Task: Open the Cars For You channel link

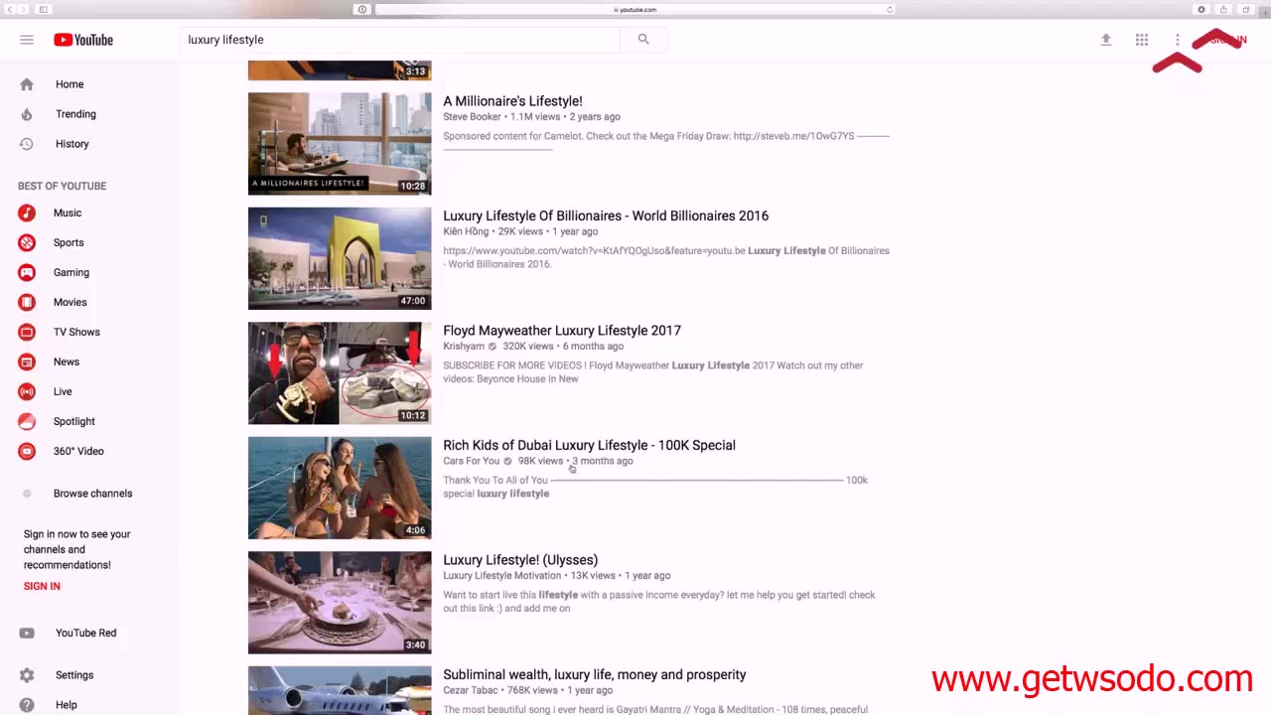Action: 472,461
